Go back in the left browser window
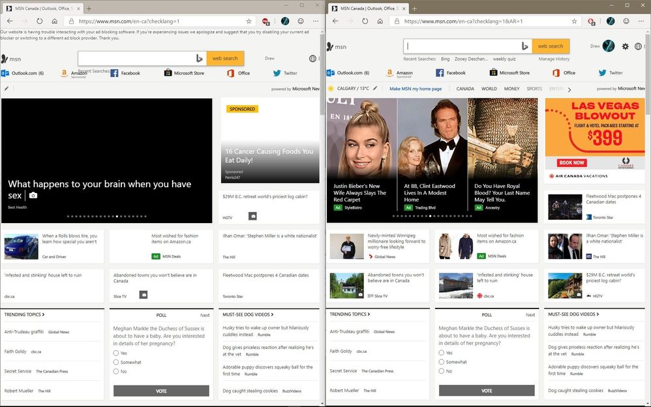 point(10,21)
